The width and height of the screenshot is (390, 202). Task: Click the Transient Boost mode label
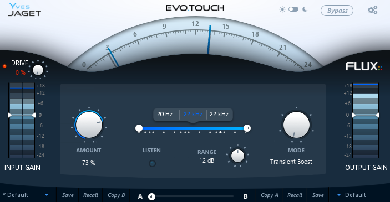pos(291,162)
